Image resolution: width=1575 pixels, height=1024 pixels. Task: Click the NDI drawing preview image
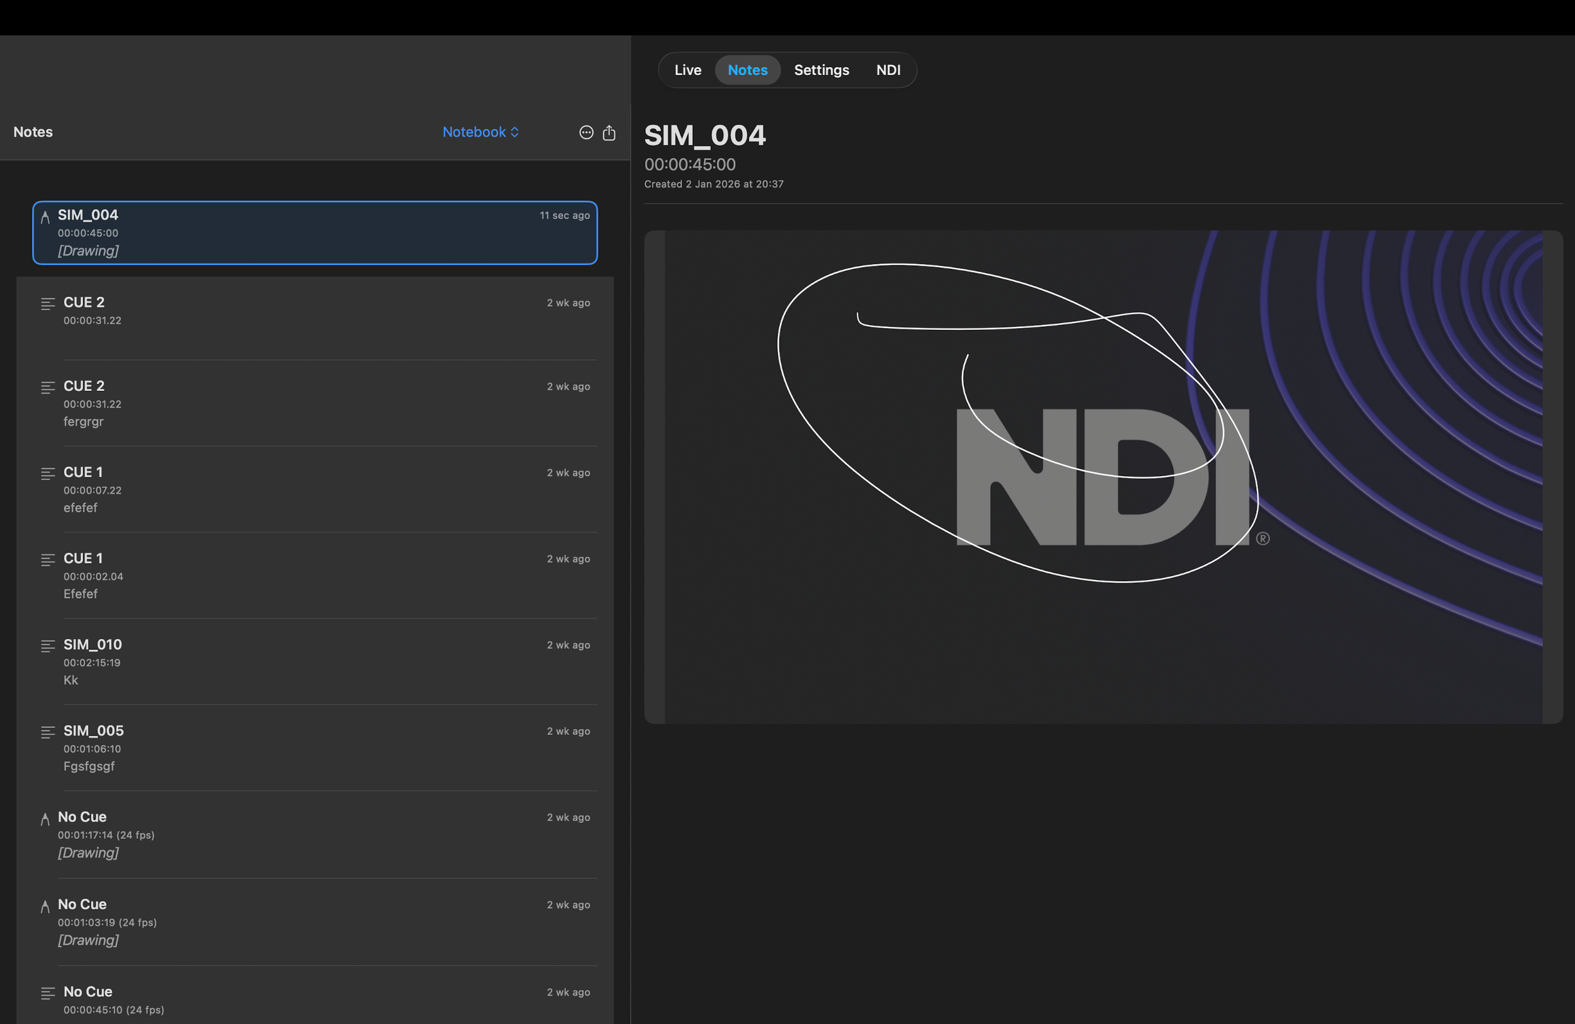(1103, 476)
